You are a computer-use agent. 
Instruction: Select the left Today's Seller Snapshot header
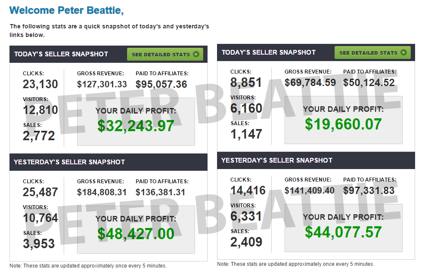pyautogui.click(x=61, y=54)
